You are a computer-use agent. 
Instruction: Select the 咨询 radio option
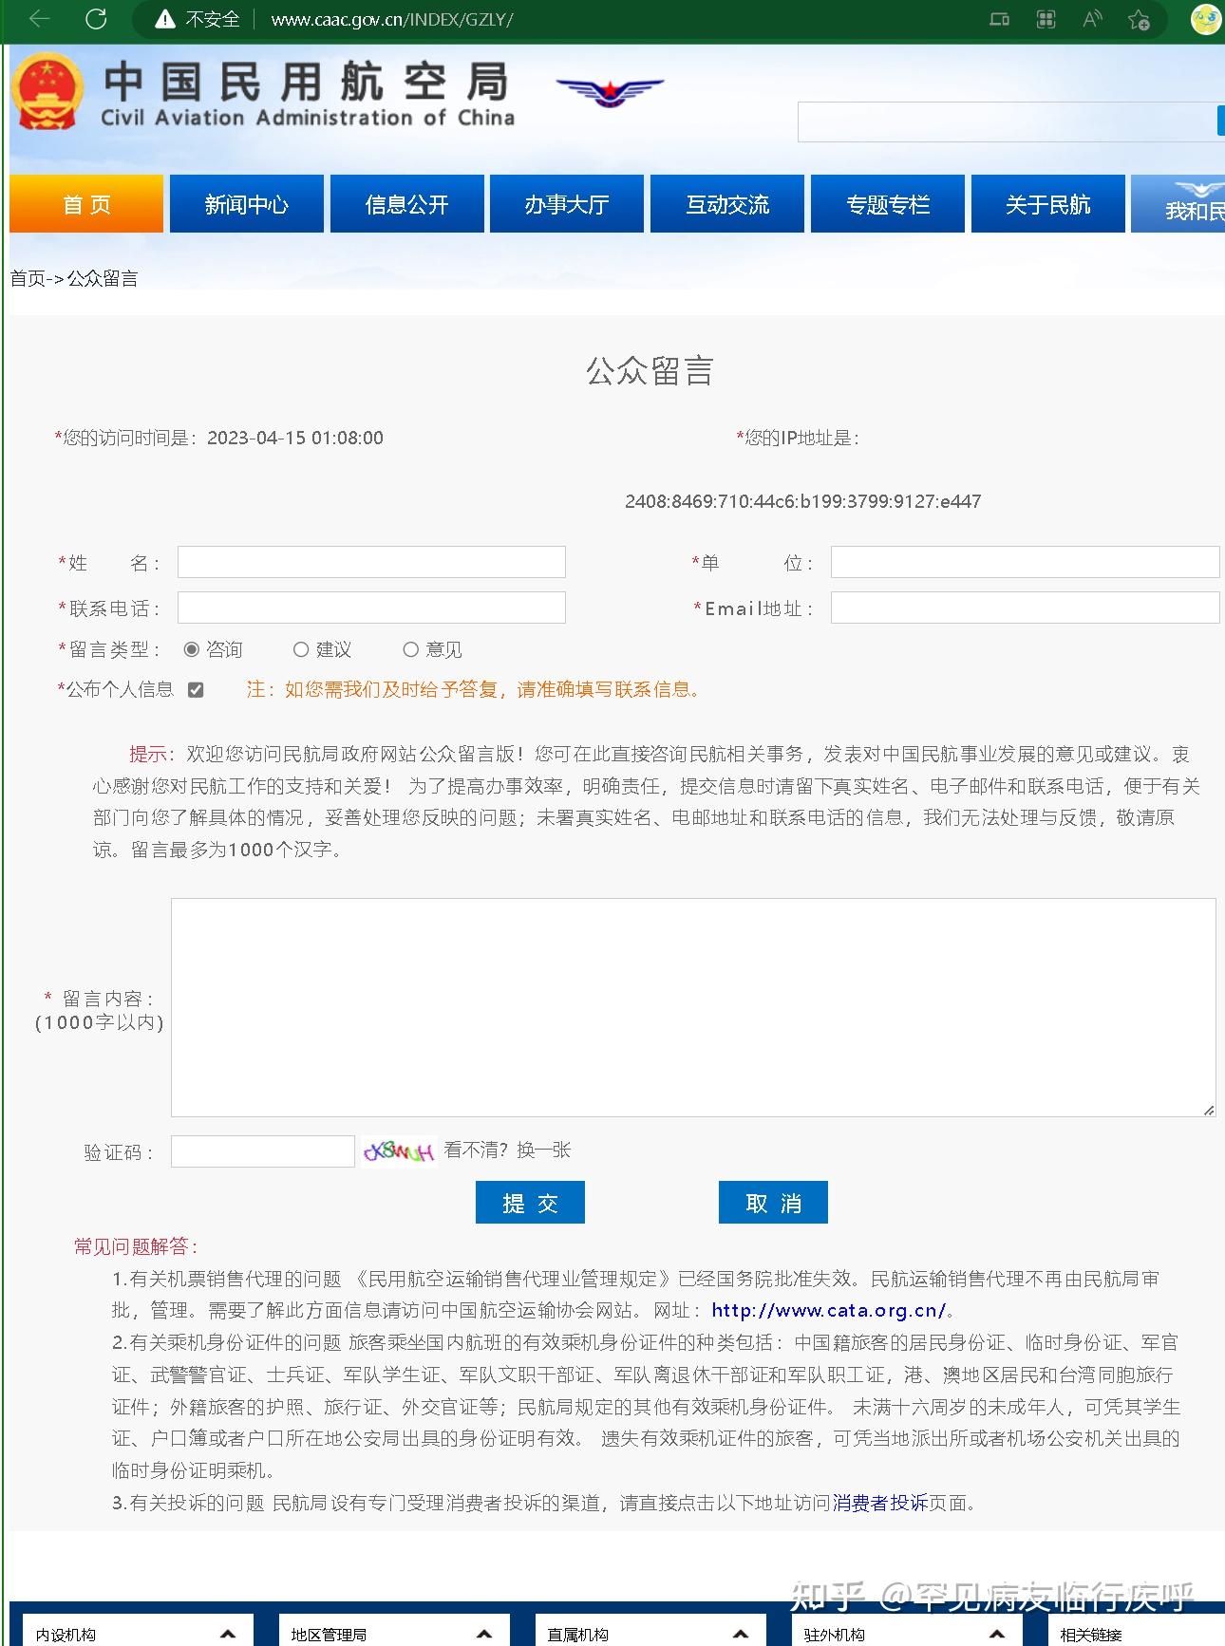tap(192, 649)
